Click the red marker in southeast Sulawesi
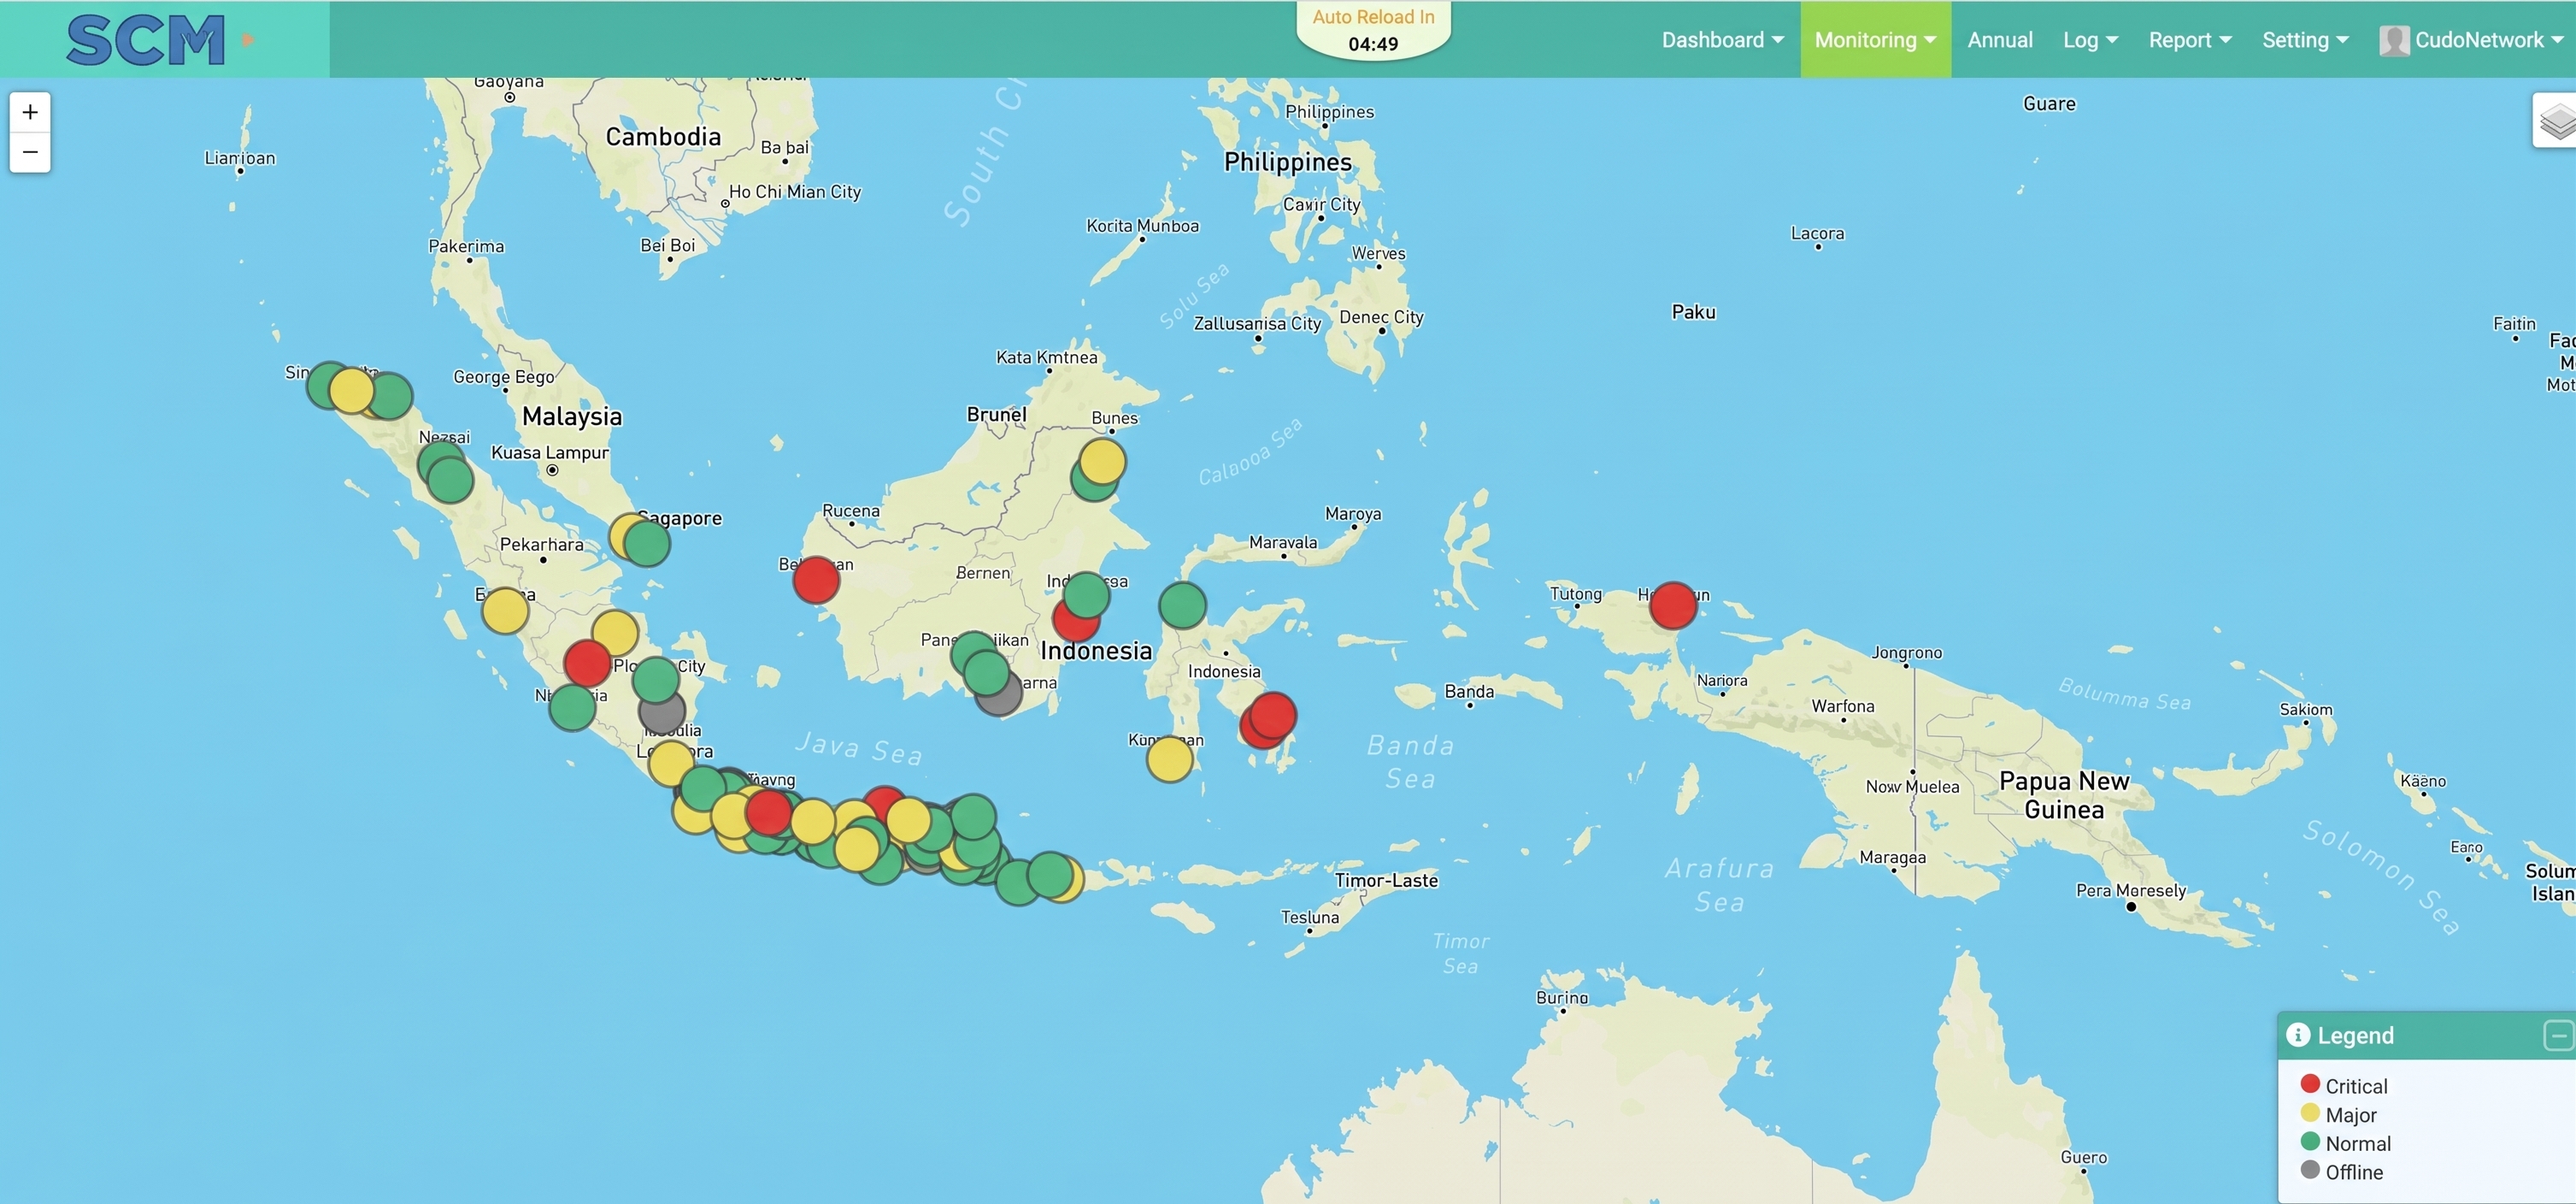Screen dimensions: 2576x1204 [x=1273, y=715]
